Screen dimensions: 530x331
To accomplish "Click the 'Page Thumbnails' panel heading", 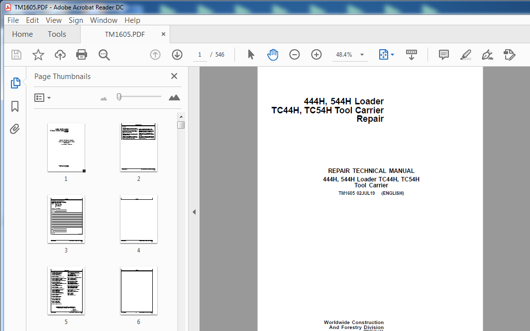I will coord(63,77).
